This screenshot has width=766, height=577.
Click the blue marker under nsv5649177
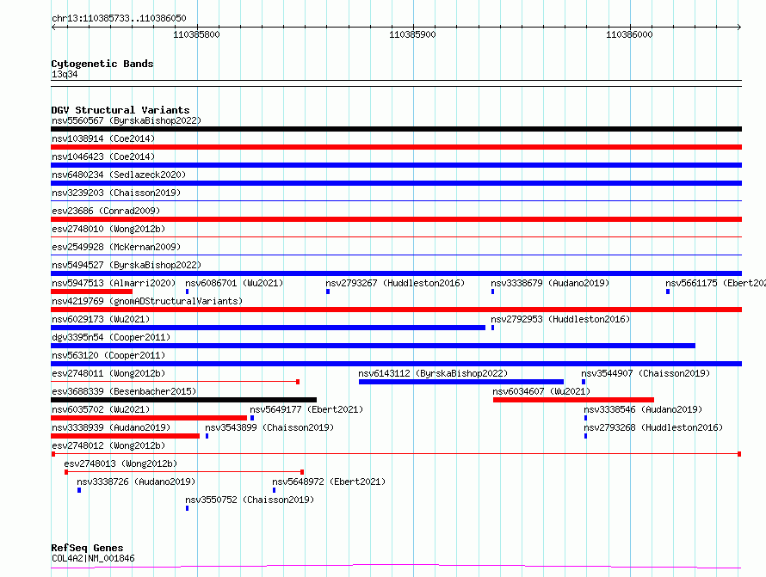pyautogui.click(x=252, y=418)
